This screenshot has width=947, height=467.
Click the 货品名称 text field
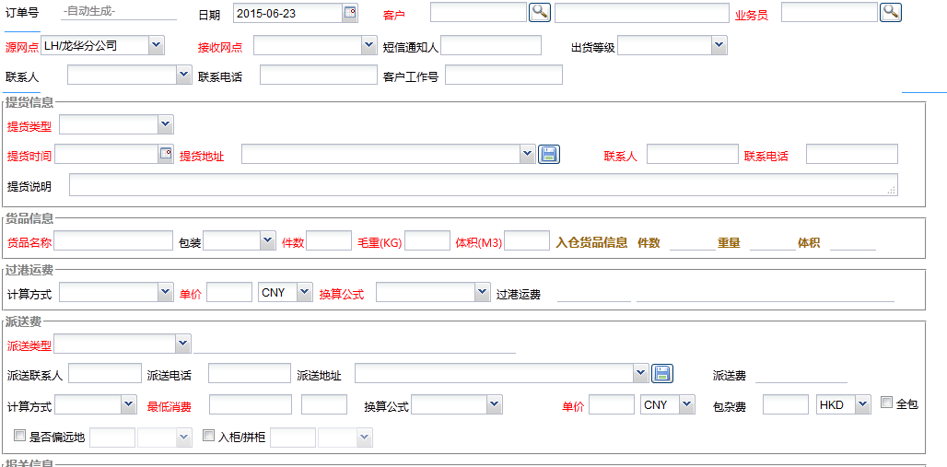tap(113, 241)
